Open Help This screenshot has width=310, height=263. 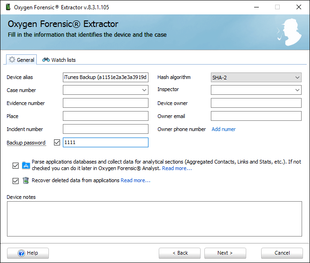pos(28,253)
